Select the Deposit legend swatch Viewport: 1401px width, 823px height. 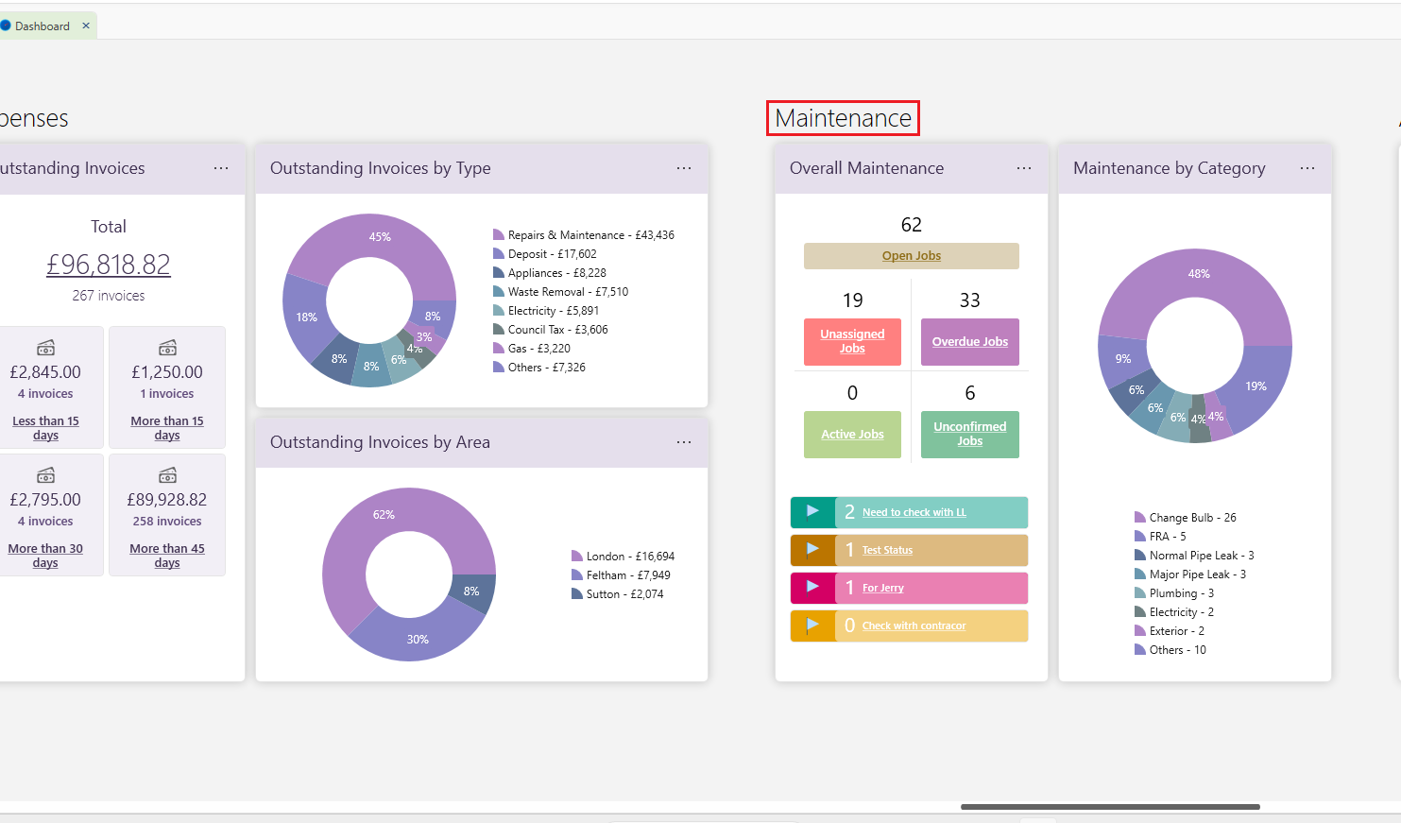[x=498, y=254]
